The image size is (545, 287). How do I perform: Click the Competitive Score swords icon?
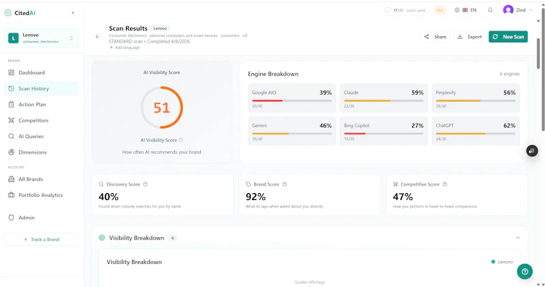pyautogui.click(x=395, y=184)
